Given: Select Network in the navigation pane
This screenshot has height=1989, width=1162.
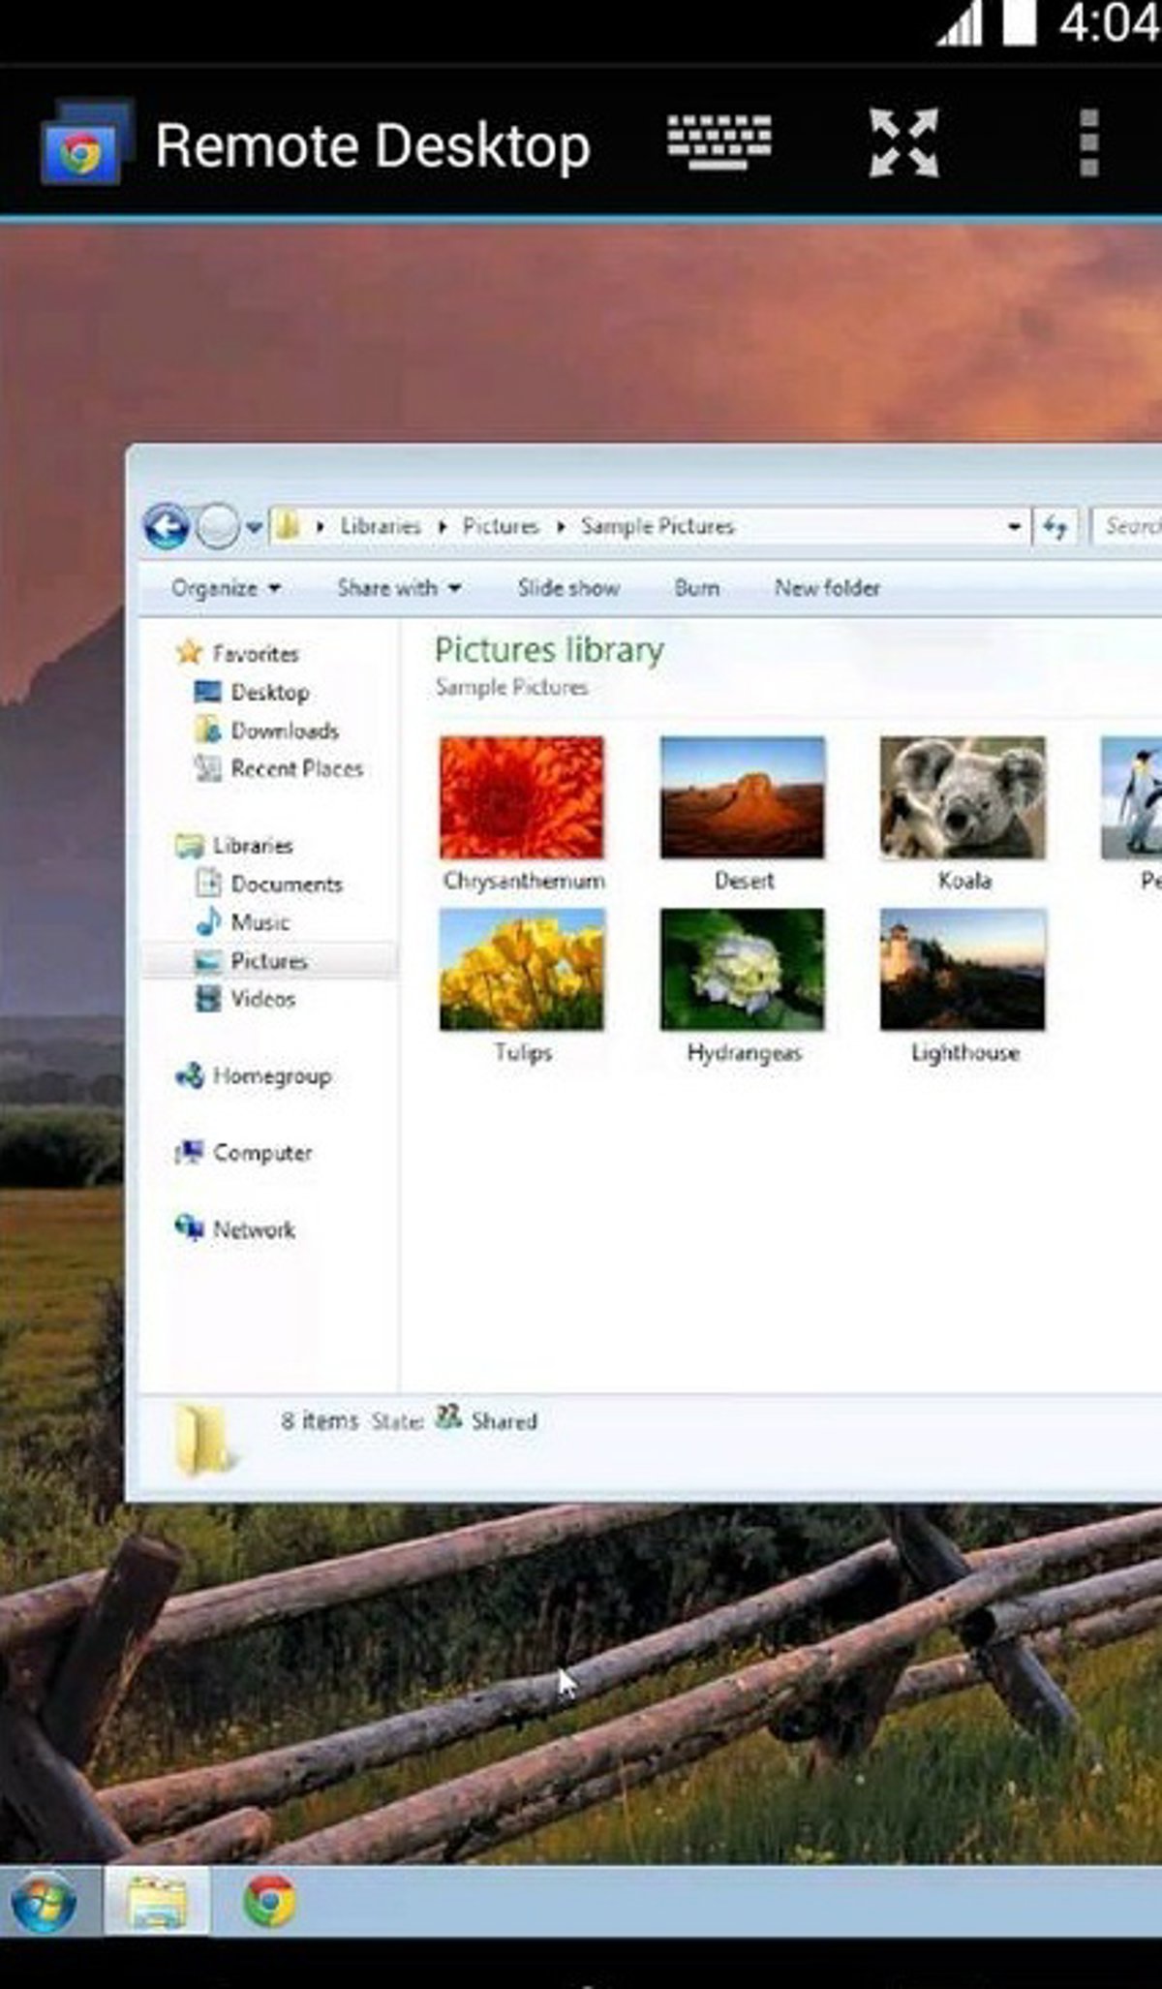Looking at the screenshot, I should pyautogui.click(x=253, y=1229).
